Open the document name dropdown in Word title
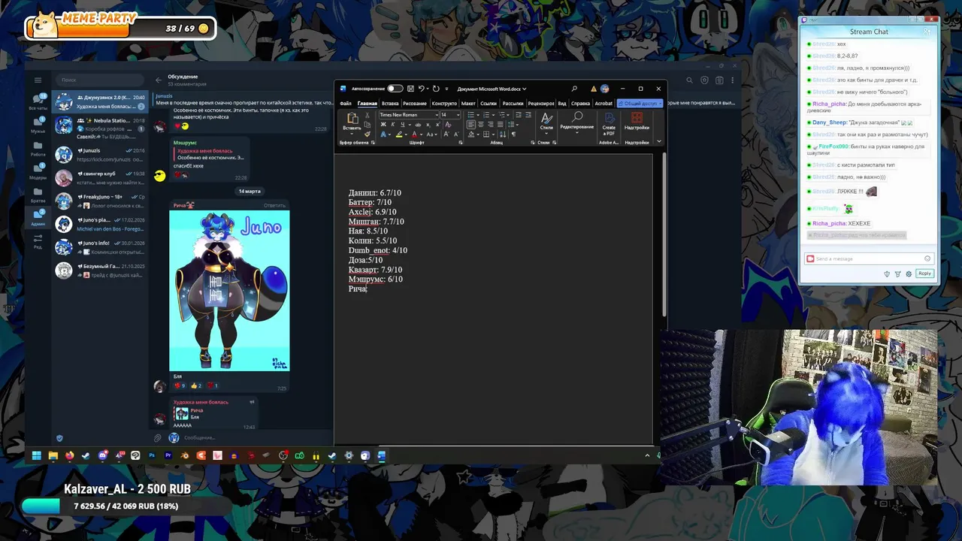 tap(525, 89)
